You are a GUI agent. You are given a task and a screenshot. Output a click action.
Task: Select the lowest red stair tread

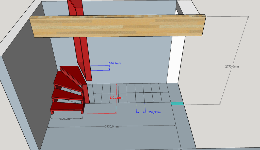pos(67,106)
